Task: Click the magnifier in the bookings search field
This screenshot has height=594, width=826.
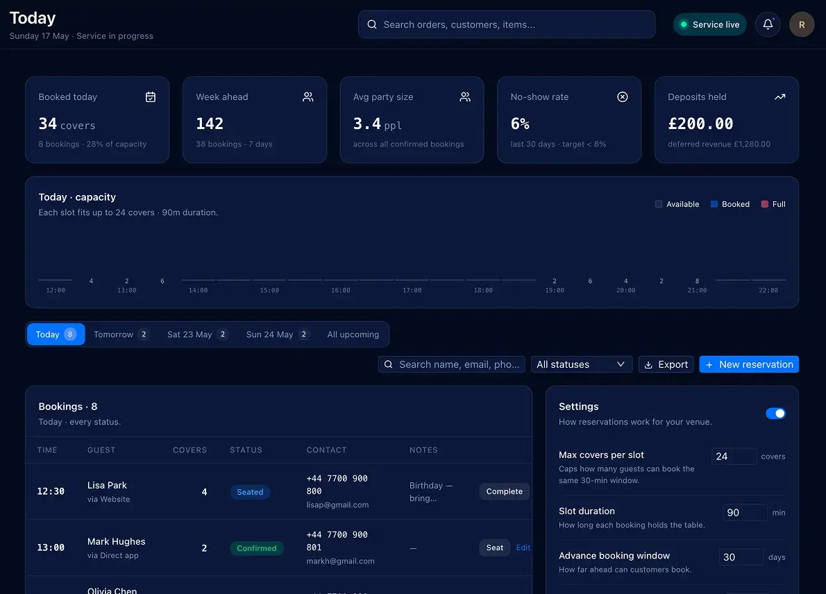Action: (x=388, y=364)
